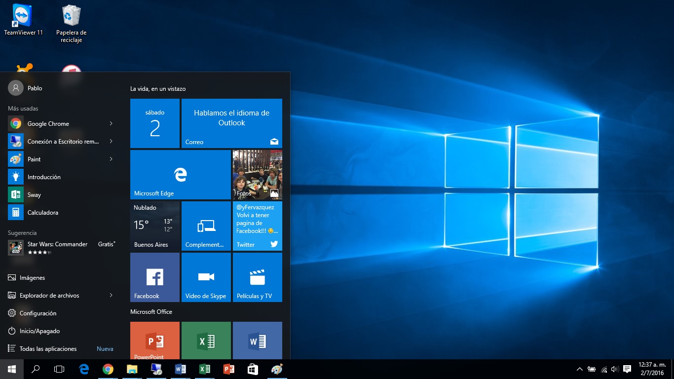674x379 pixels.
Task: Expand the Paint recent files arrow
Action: coord(111,159)
